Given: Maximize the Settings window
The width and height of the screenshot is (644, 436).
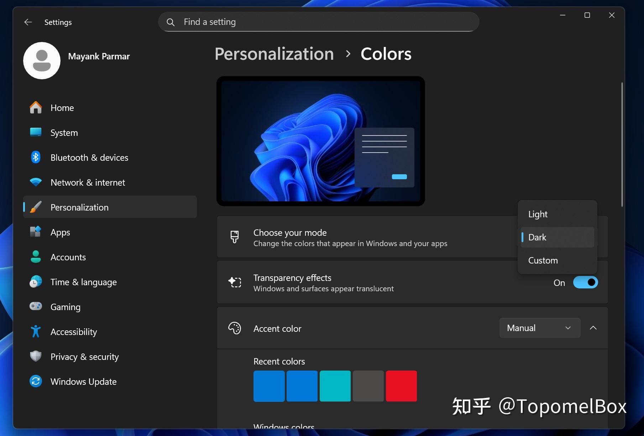Looking at the screenshot, I should click(x=587, y=15).
